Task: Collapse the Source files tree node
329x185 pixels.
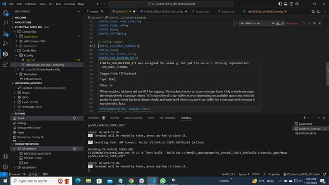Action: (x=15, y=32)
